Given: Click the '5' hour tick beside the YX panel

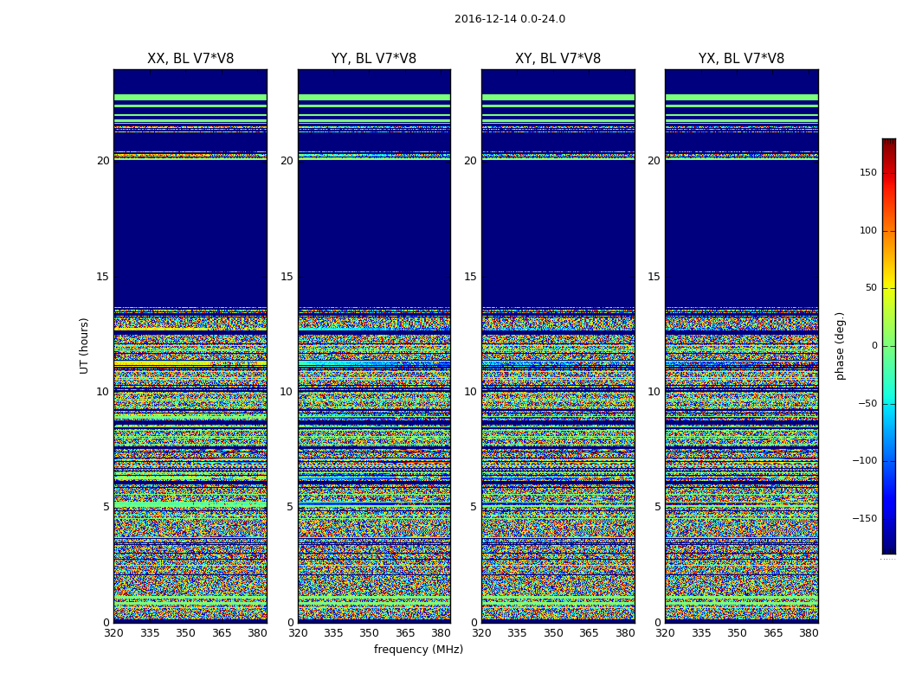Looking at the screenshot, I should (x=657, y=507).
